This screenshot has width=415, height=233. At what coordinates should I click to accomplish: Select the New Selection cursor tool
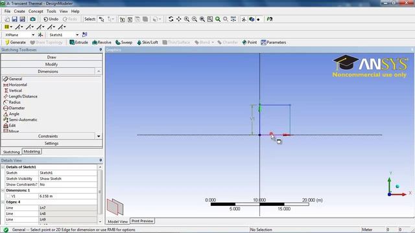(x=101, y=19)
